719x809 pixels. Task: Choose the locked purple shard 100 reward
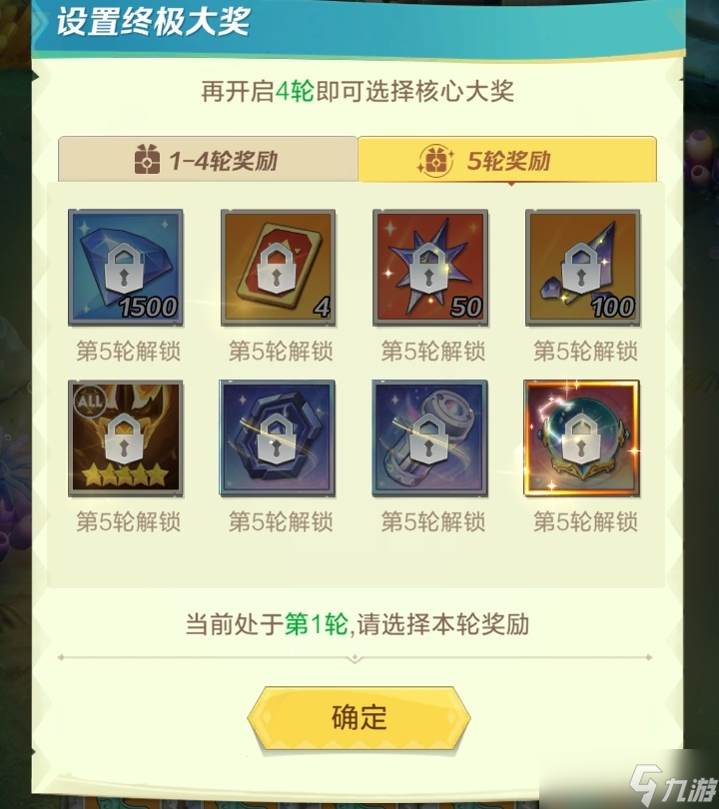(583, 268)
